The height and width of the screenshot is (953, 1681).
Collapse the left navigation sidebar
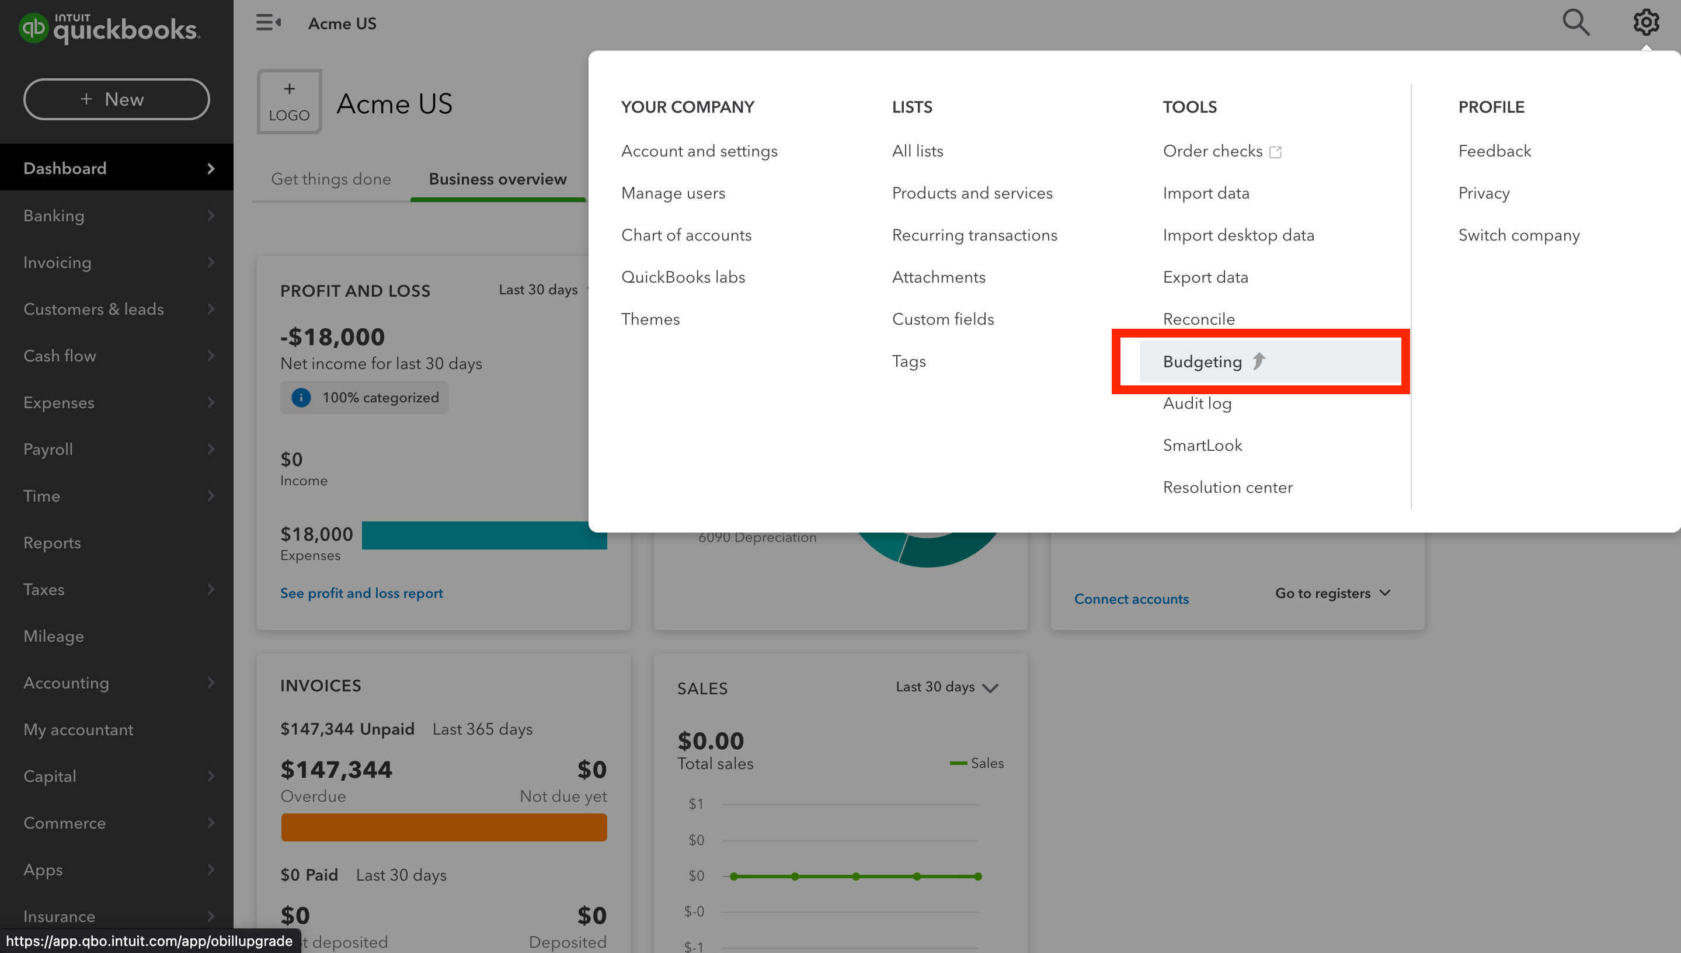point(268,22)
